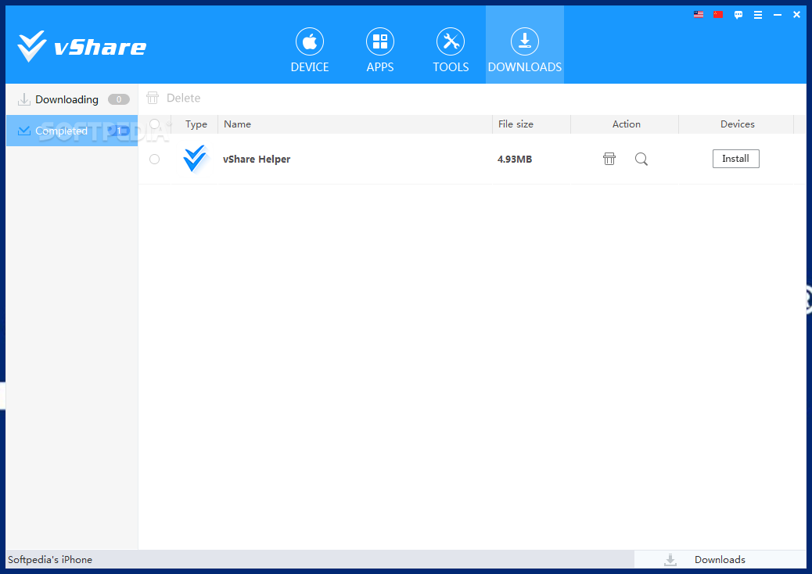Click the Downloading count badge

point(119,99)
